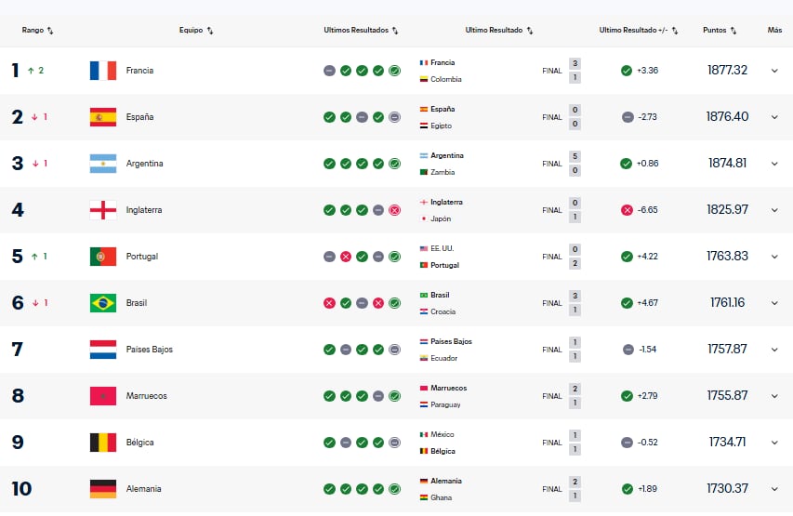Click the France flag icon
Screen dimensions: 793x516
click(102, 71)
